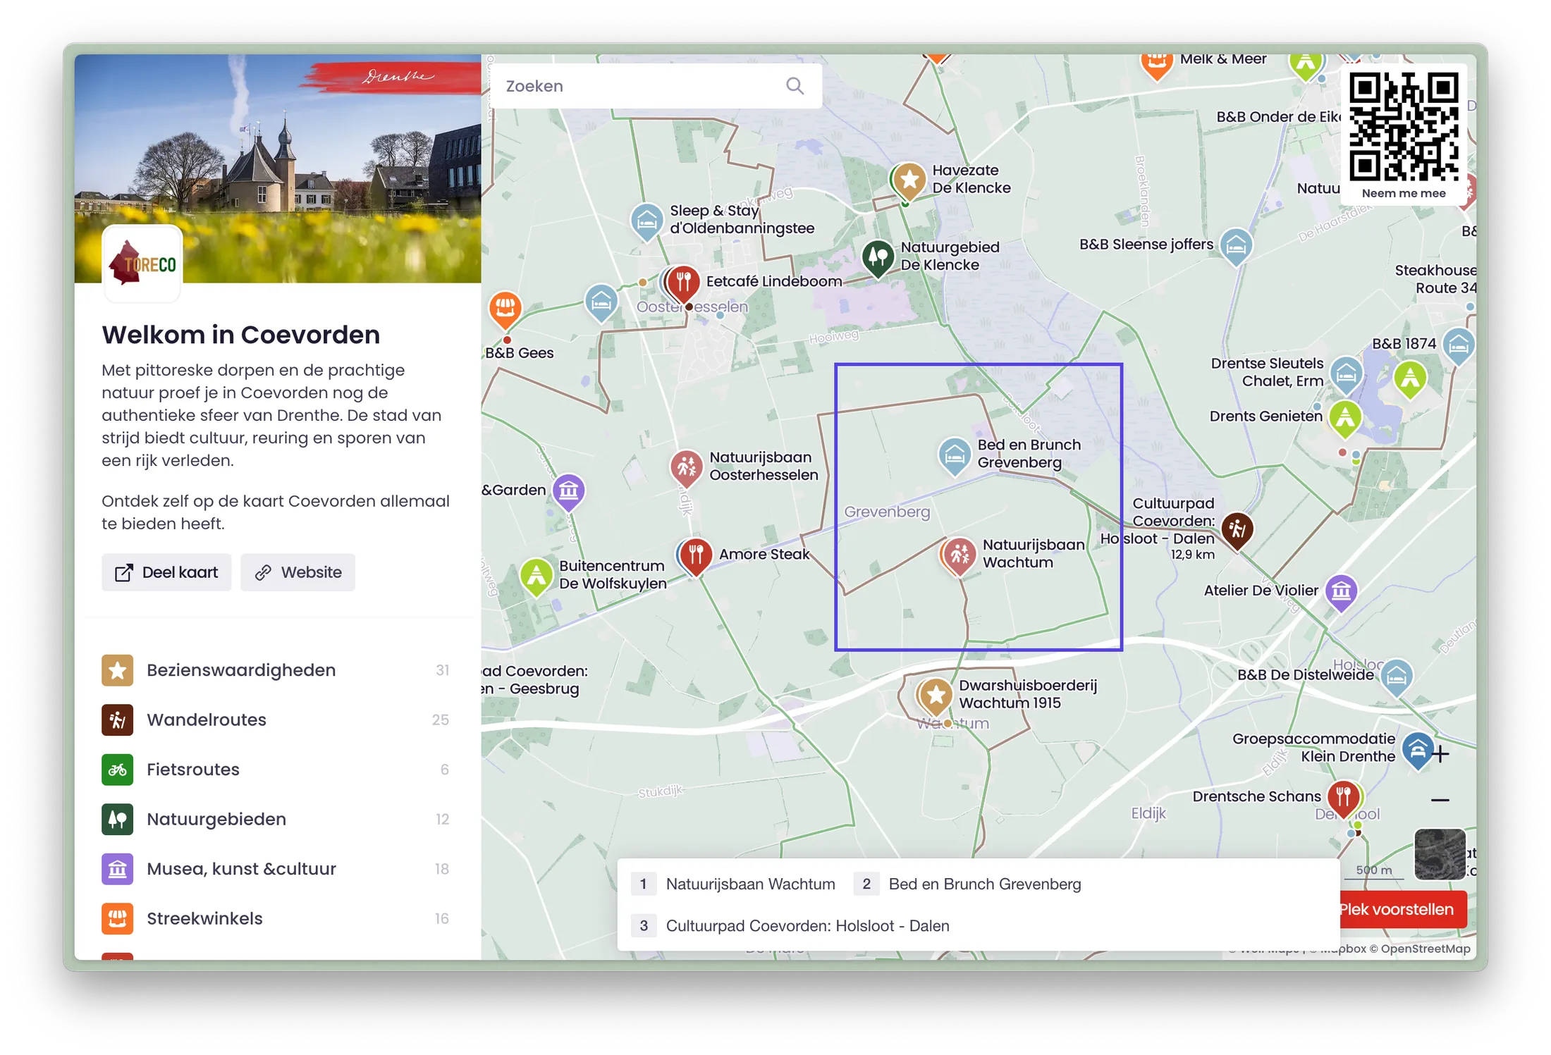Click the Deel kaart button
This screenshot has height=1055, width=1551.
point(166,572)
